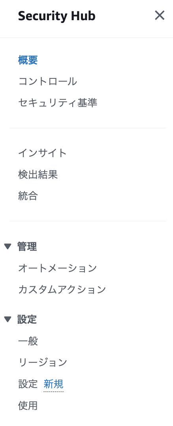The width and height of the screenshot is (173, 426).
Task: Click the blue 新規 badge
Action: pos(53,384)
